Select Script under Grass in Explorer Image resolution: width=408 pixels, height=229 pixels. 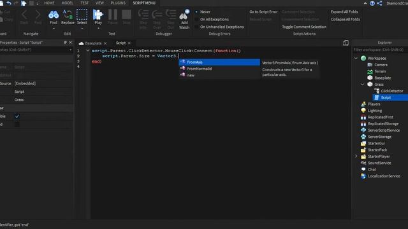pos(386,97)
